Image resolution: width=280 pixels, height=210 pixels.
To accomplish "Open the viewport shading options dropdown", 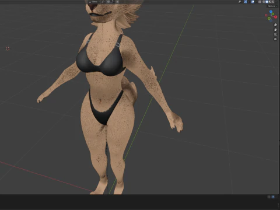I will click(276, 2).
